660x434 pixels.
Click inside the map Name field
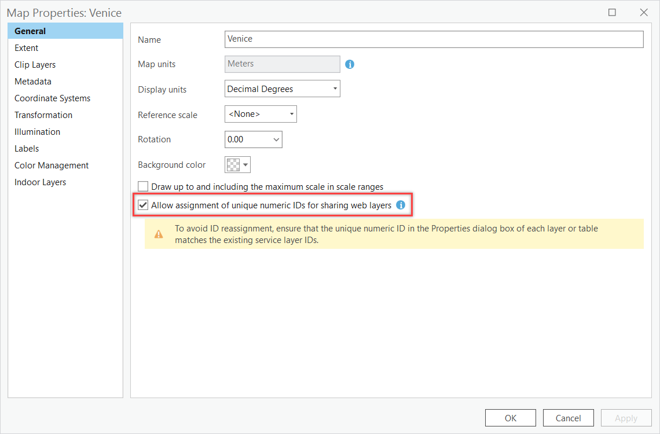[x=405, y=39]
